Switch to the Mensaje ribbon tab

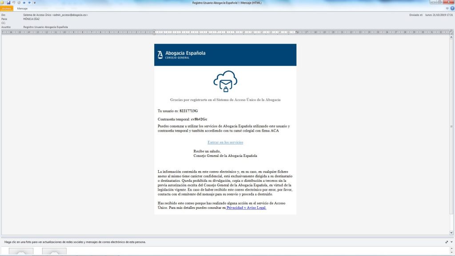click(22, 9)
